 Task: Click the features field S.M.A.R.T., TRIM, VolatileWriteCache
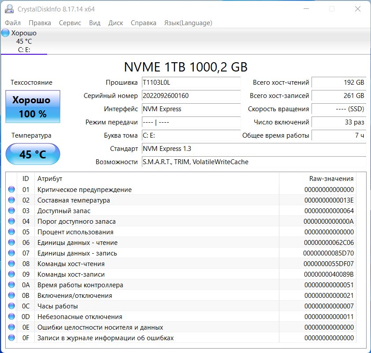click(254, 162)
